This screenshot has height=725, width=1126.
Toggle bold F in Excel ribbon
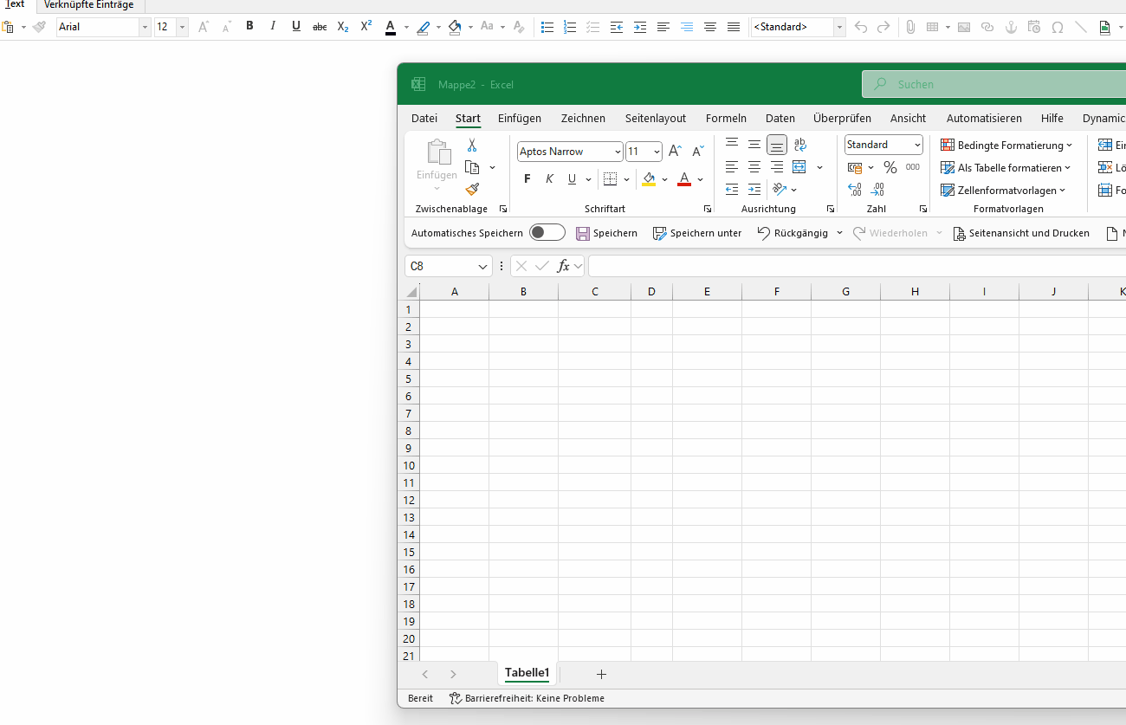[527, 179]
